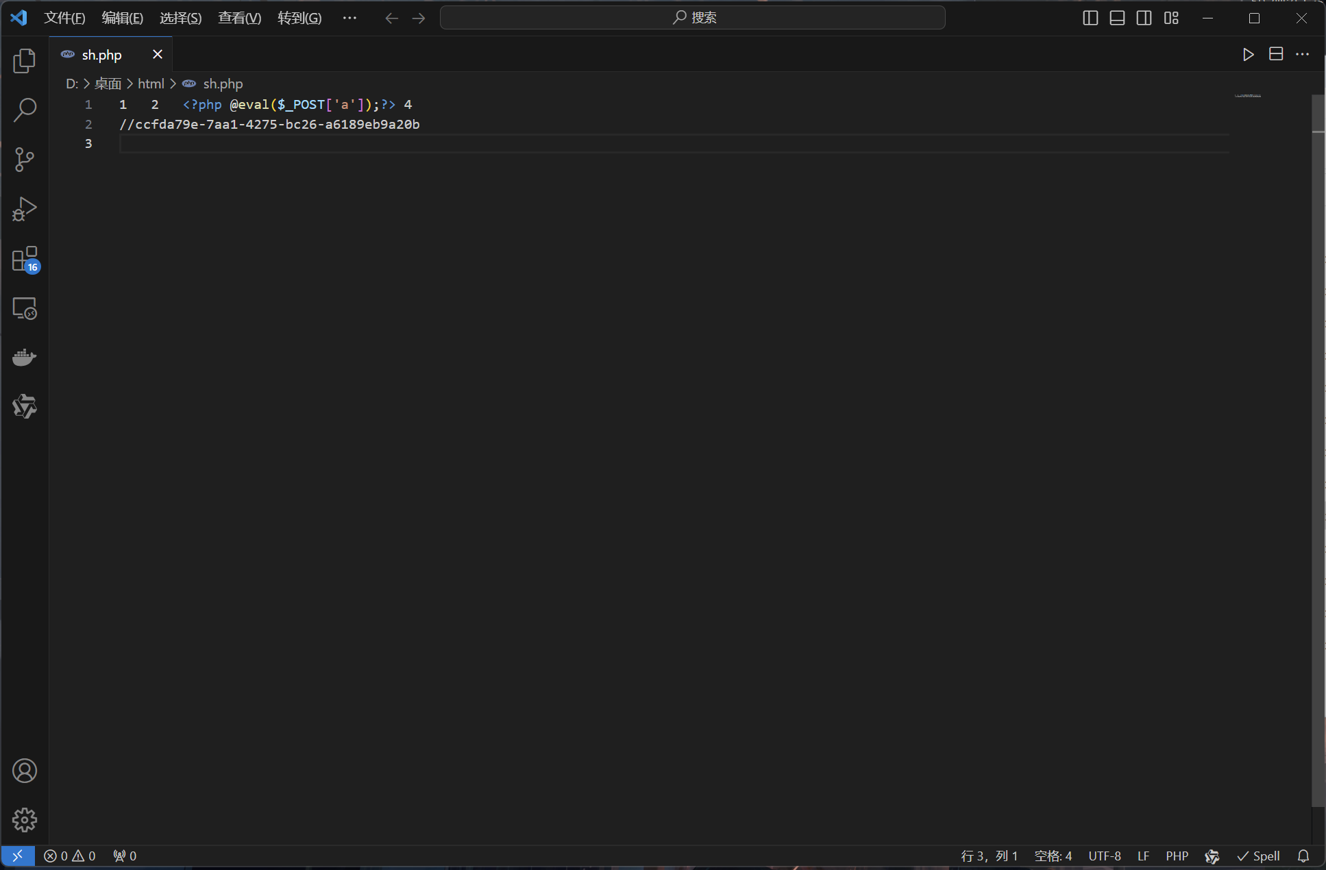Open the Accounts icon in the activity bar

[25, 771]
